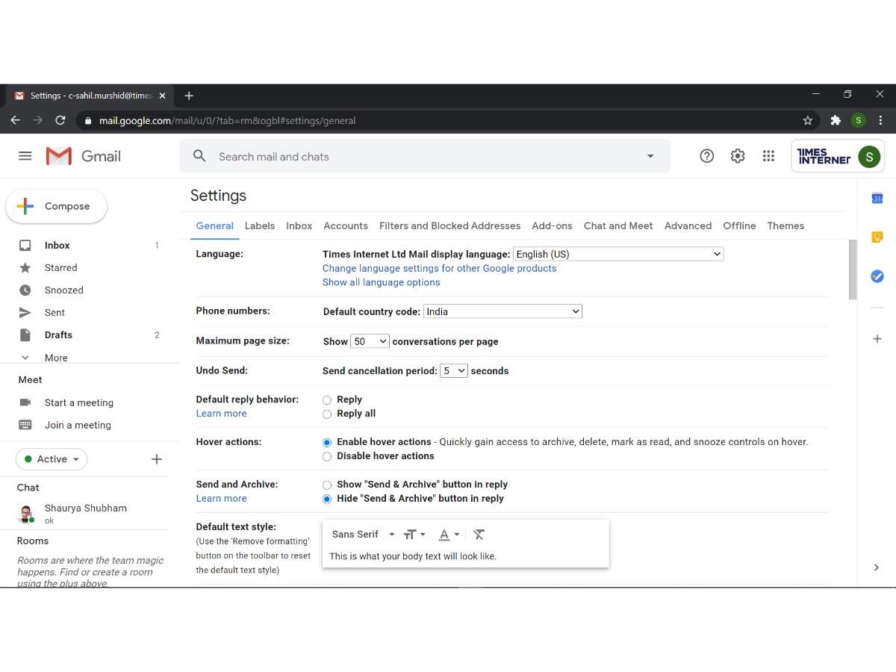Click the remove formatting icon

coord(479,534)
